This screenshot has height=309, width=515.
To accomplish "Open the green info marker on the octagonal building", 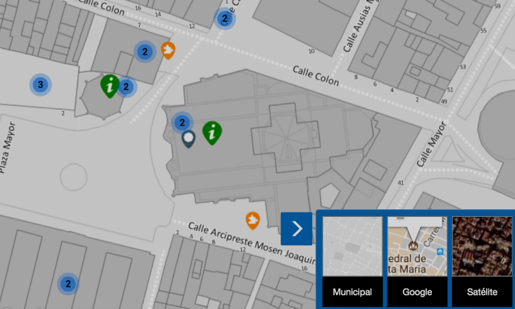I will 110,84.
